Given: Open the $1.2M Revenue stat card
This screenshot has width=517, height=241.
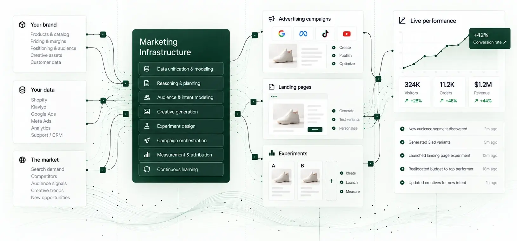Looking at the screenshot, I should (x=484, y=92).
